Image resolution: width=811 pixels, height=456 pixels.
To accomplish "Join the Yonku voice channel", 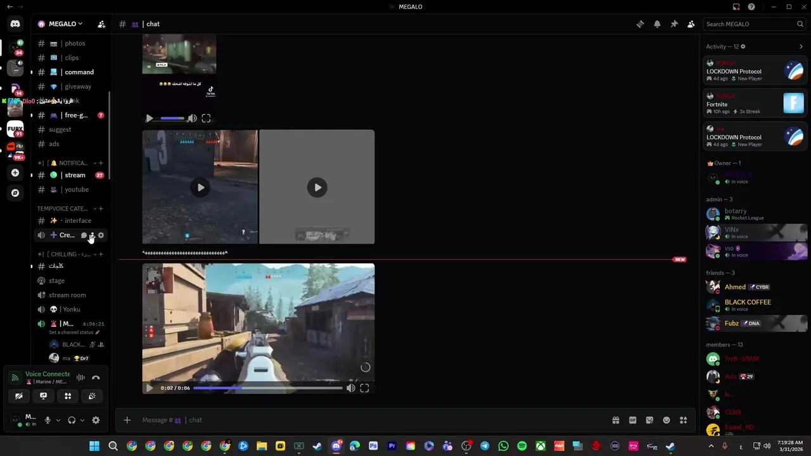I will [x=70, y=310].
